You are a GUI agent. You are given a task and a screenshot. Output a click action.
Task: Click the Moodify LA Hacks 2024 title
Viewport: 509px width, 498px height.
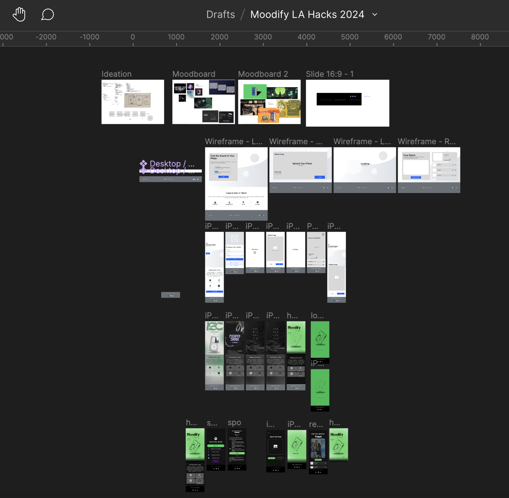tap(307, 14)
